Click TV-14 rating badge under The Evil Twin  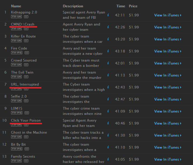[16, 77]
